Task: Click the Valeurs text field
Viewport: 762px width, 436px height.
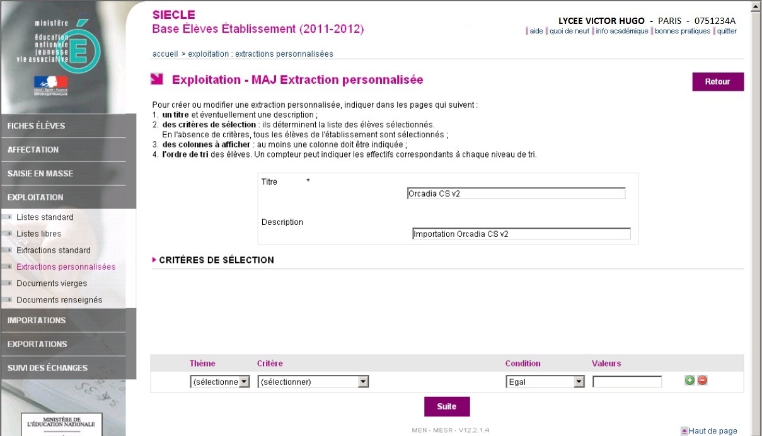Action: coord(627,382)
